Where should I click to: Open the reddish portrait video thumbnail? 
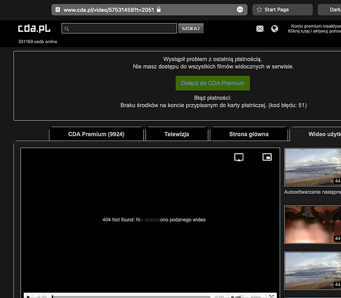313,225
